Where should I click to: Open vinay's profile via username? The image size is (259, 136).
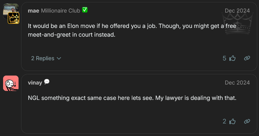(x=35, y=82)
